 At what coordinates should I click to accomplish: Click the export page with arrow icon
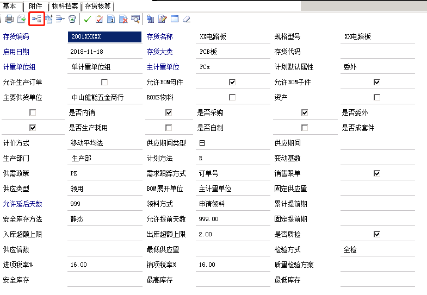(22, 19)
